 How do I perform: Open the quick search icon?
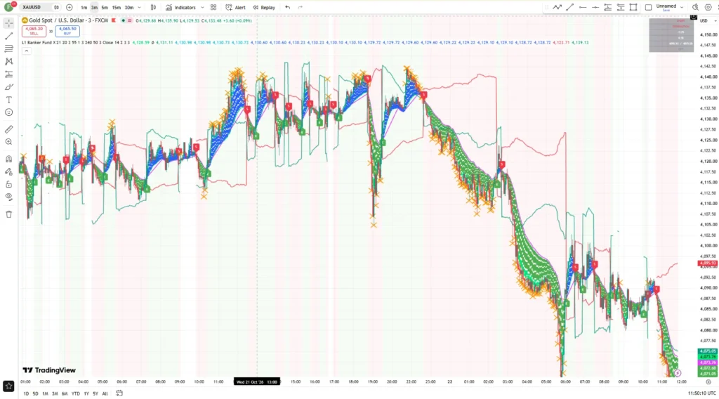695,7
